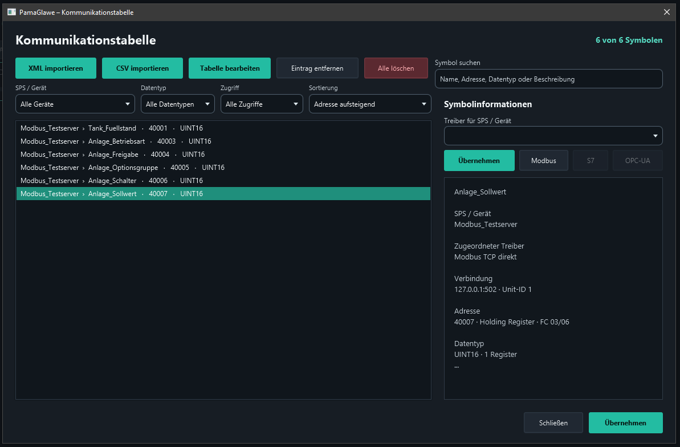Click the UINT16 · 1 Register value
680x447 pixels.
point(485,355)
